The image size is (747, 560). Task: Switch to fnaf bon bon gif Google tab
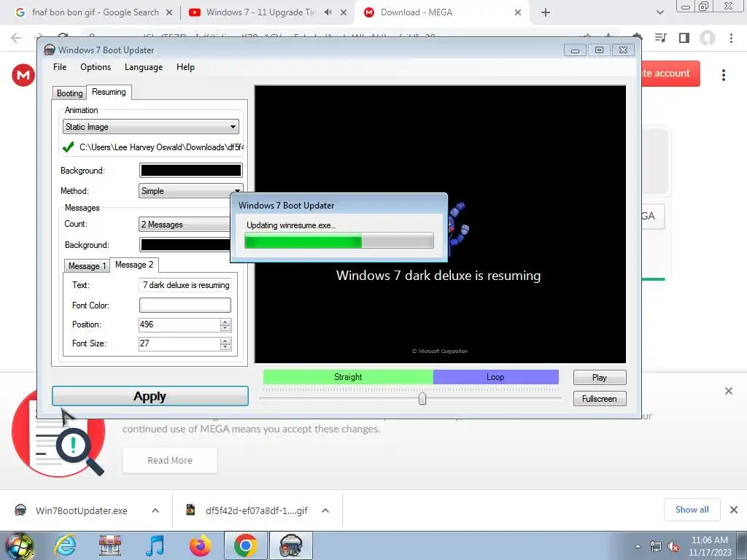click(96, 12)
